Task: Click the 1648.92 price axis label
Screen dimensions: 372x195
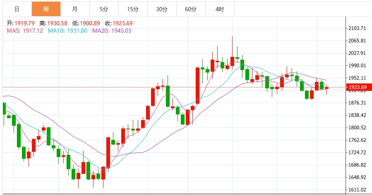Action: [357, 177]
